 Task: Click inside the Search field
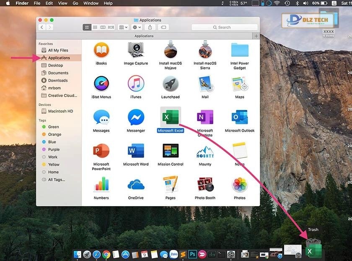click(224, 27)
